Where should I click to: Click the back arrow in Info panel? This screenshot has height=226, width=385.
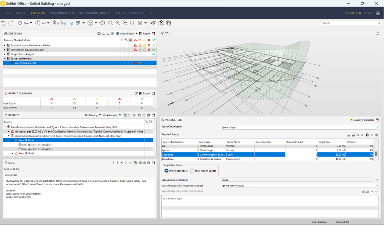pyautogui.click(x=118, y=163)
